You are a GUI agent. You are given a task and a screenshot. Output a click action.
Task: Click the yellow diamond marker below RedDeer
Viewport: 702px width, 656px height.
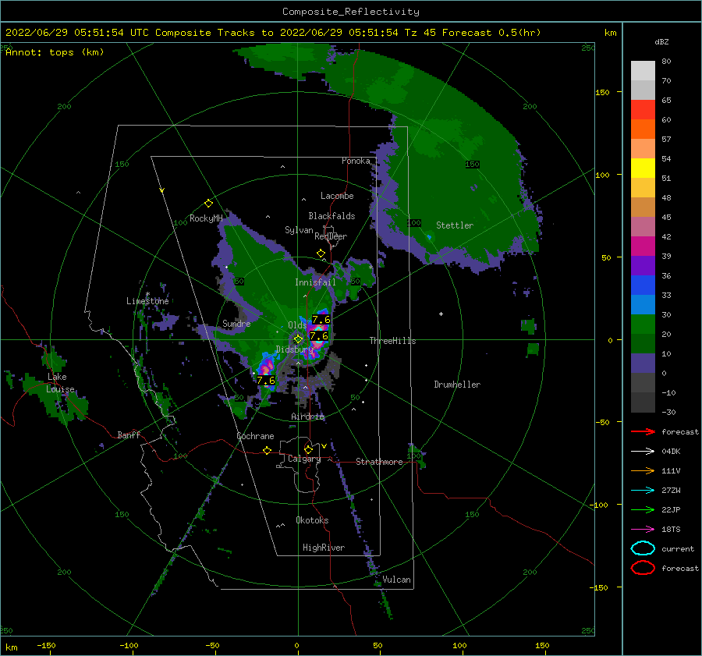[321, 254]
